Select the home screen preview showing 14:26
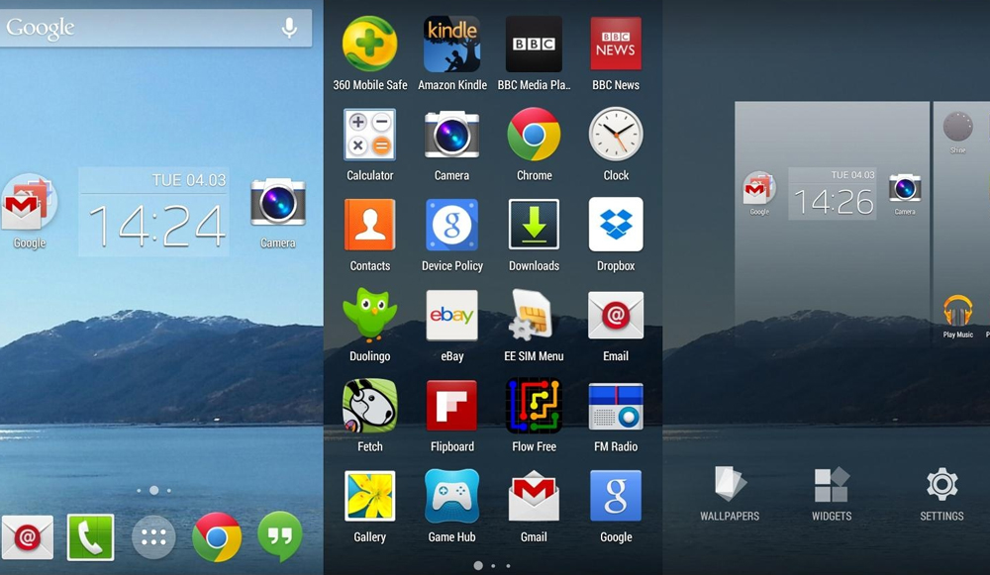Viewport: 990px width, 575px height. click(833, 224)
